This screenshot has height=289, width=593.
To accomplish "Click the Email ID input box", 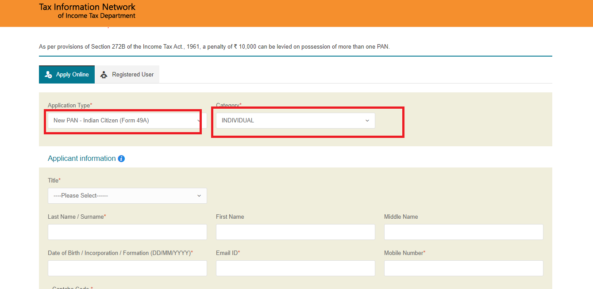I will pyautogui.click(x=295, y=268).
